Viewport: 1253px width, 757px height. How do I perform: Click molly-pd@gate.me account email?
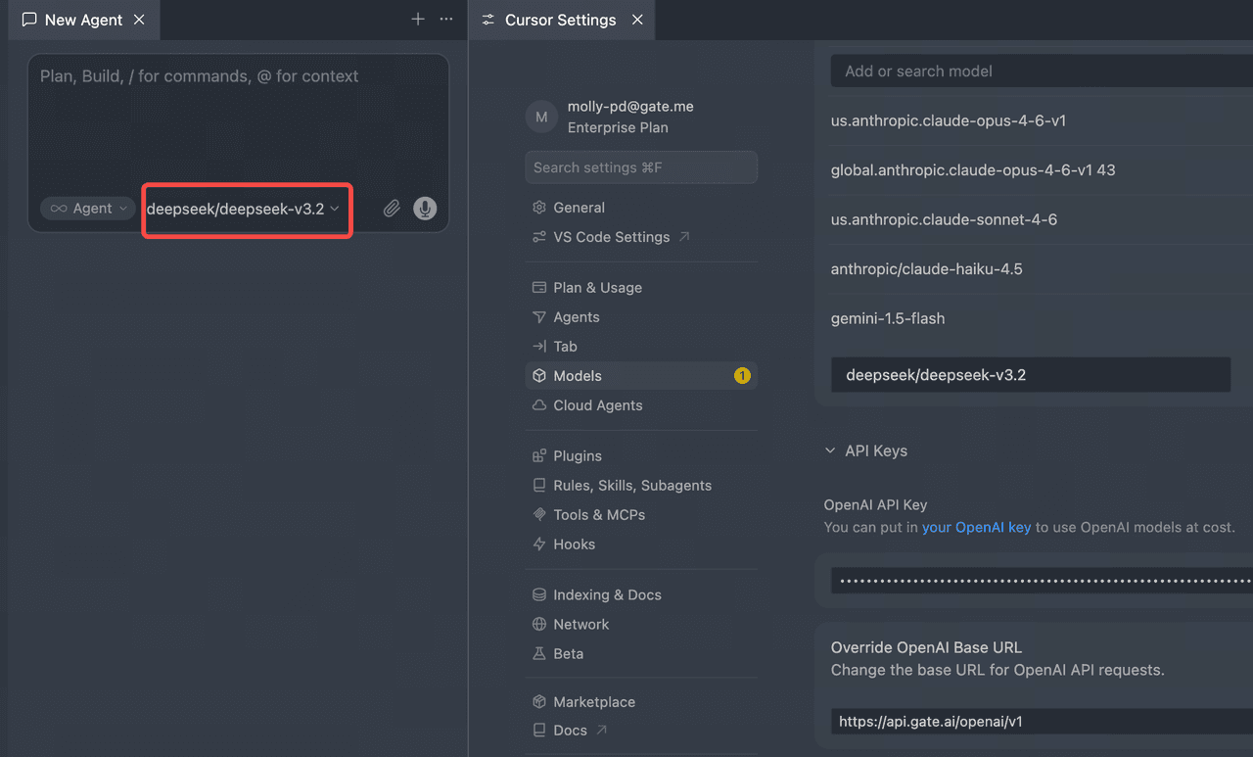click(x=630, y=107)
